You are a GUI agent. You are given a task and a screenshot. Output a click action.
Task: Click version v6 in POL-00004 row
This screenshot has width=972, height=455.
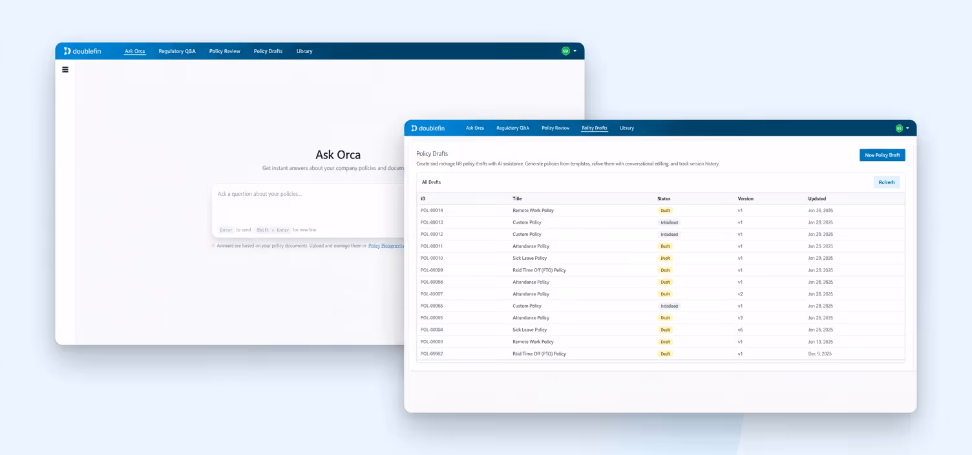[x=741, y=330]
